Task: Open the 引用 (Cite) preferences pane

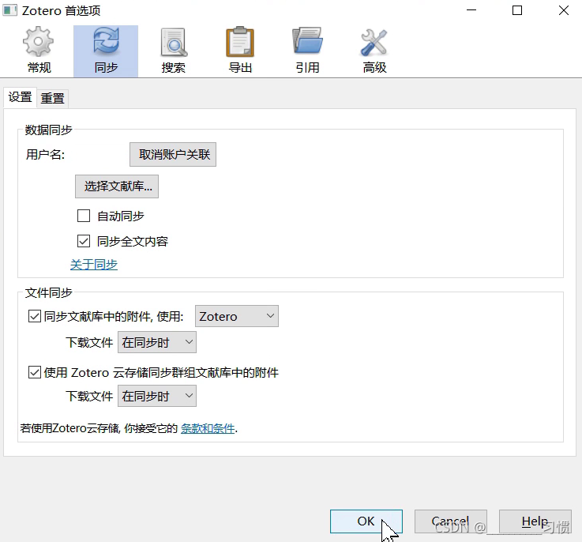Action: pos(307,50)
